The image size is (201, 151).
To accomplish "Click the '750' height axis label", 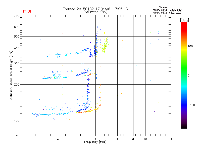I will pos(17,16).
